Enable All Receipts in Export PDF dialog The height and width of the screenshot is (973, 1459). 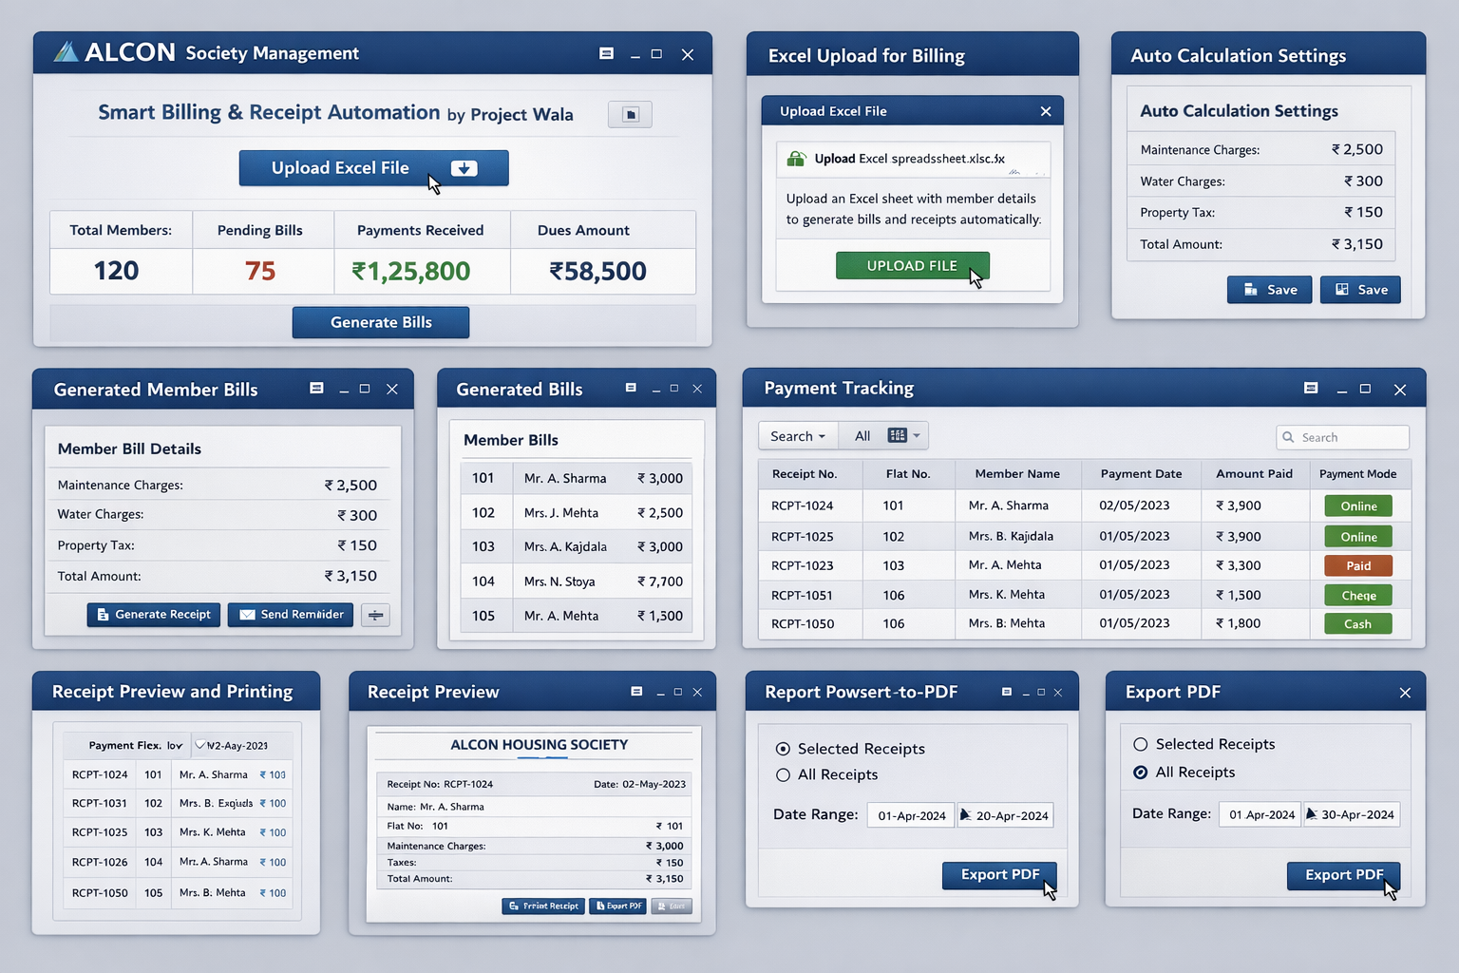1141,773
